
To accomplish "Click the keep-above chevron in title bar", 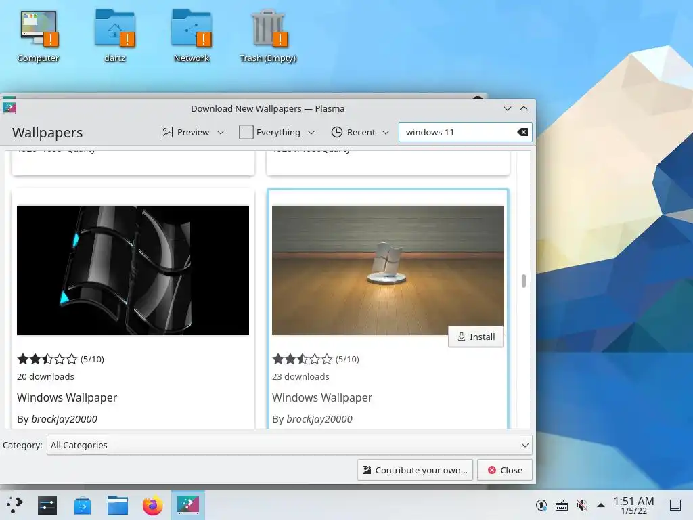I will (x=524, y=108).
